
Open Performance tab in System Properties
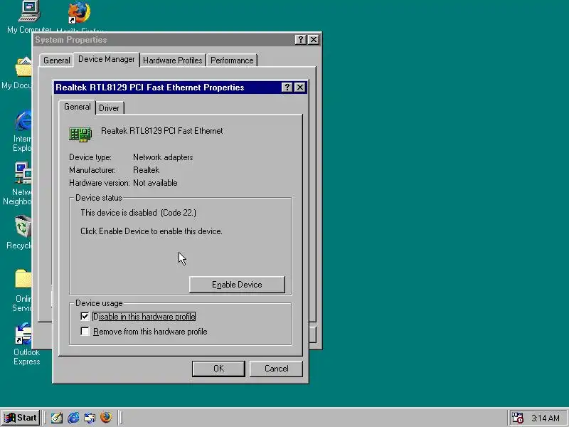(232, 60)
